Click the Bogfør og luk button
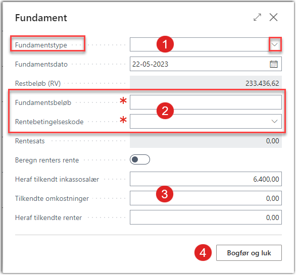The height and width of the screenshot is (275, 296). click(x=249, y=253)
